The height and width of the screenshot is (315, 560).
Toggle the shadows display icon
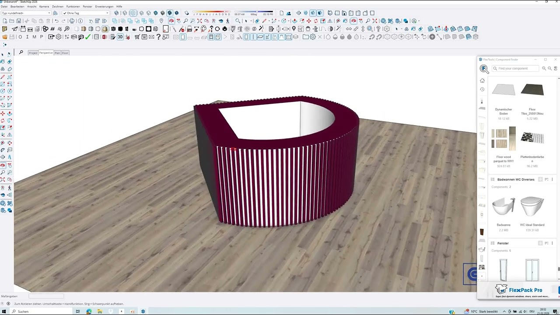tap(187, 13)
